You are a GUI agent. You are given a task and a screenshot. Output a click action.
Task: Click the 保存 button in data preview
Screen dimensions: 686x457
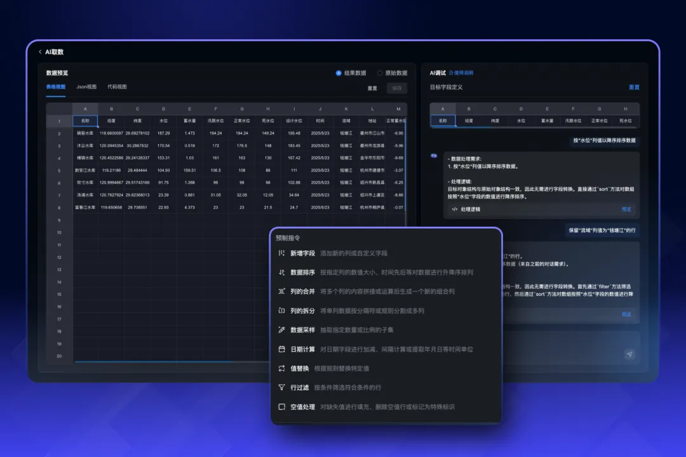click(397, 89)
